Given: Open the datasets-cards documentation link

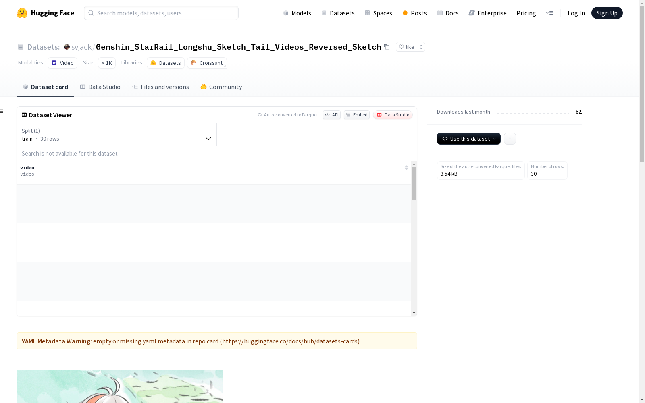Looking at the screenshot, I should tap(290, 341).
